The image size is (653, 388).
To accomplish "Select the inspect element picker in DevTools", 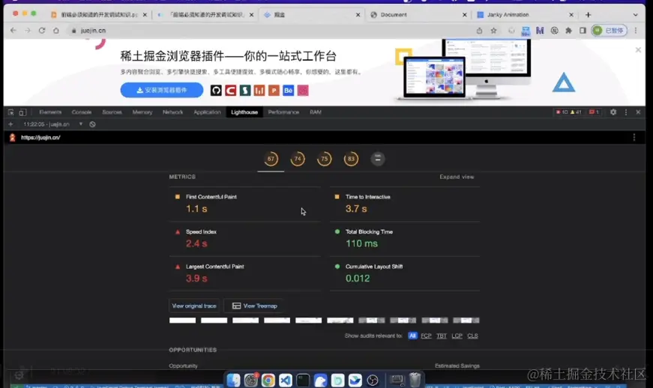I will pyautogui.click(x=10, y=112).
